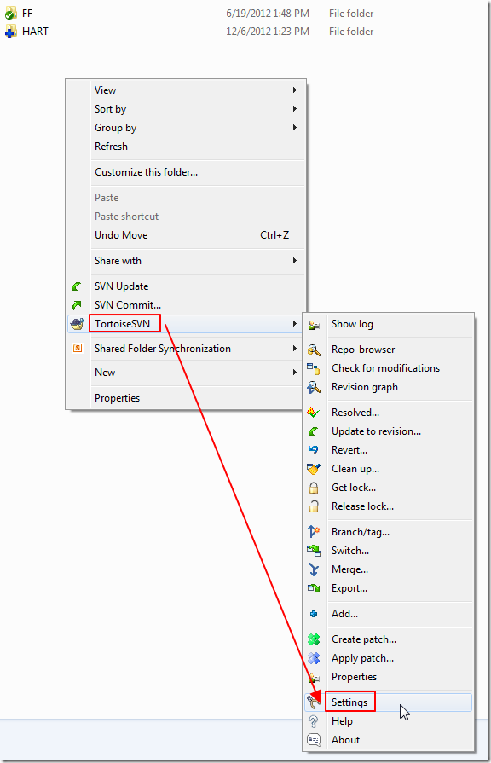This screenshot has height=763, width=491.
Task: Click the SVN Commit arrow icon
Action: coord(77,305)
